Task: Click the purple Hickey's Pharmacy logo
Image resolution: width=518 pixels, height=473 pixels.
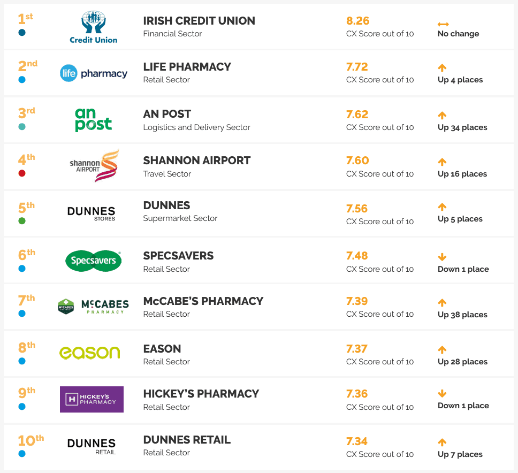Action: tap(92, 399)
